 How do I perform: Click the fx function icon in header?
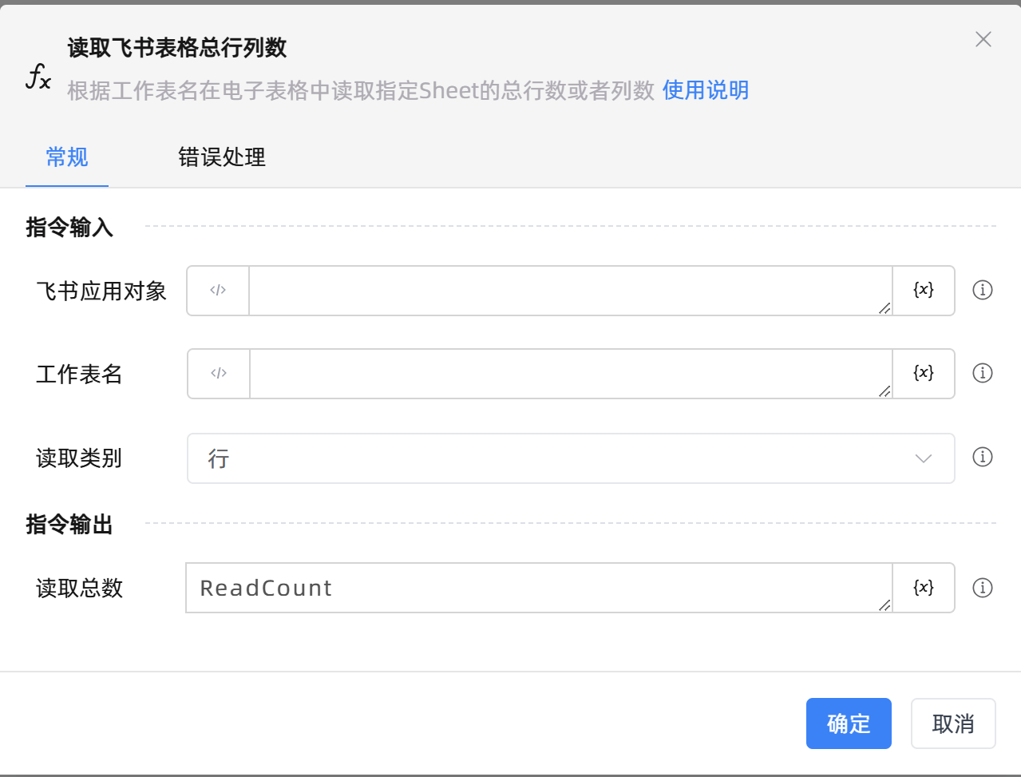point(38,77)
